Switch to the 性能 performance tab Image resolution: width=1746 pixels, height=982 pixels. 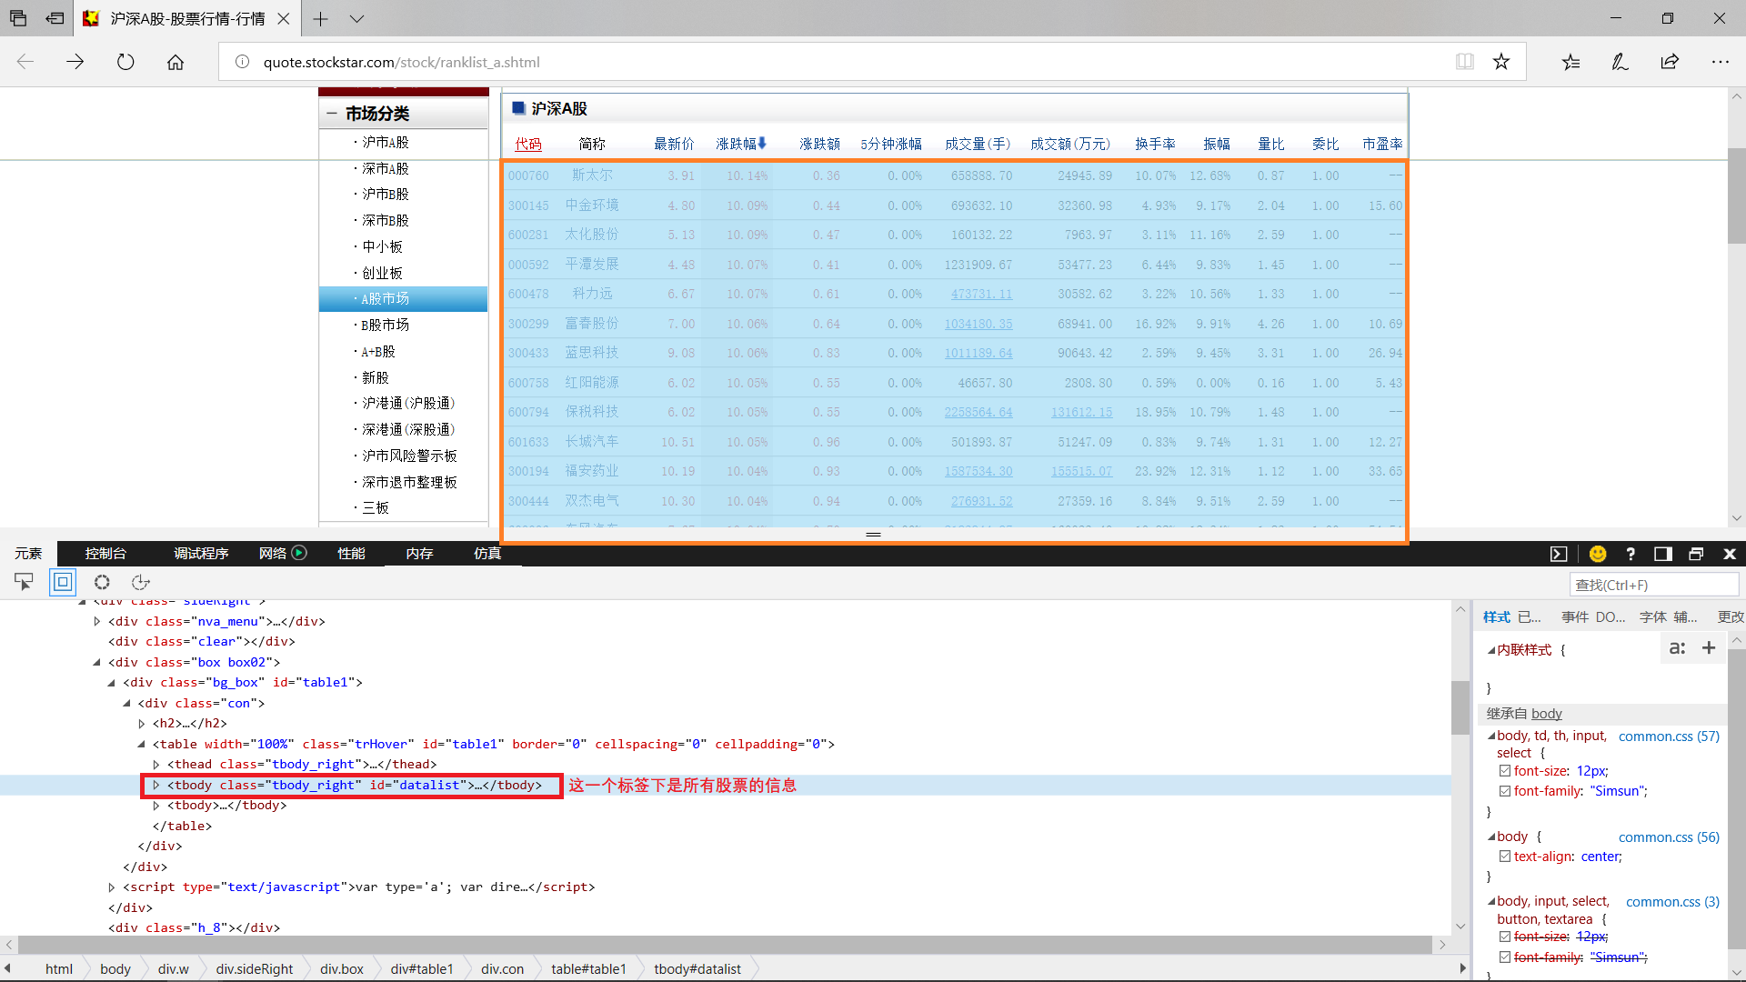point(351,553)
